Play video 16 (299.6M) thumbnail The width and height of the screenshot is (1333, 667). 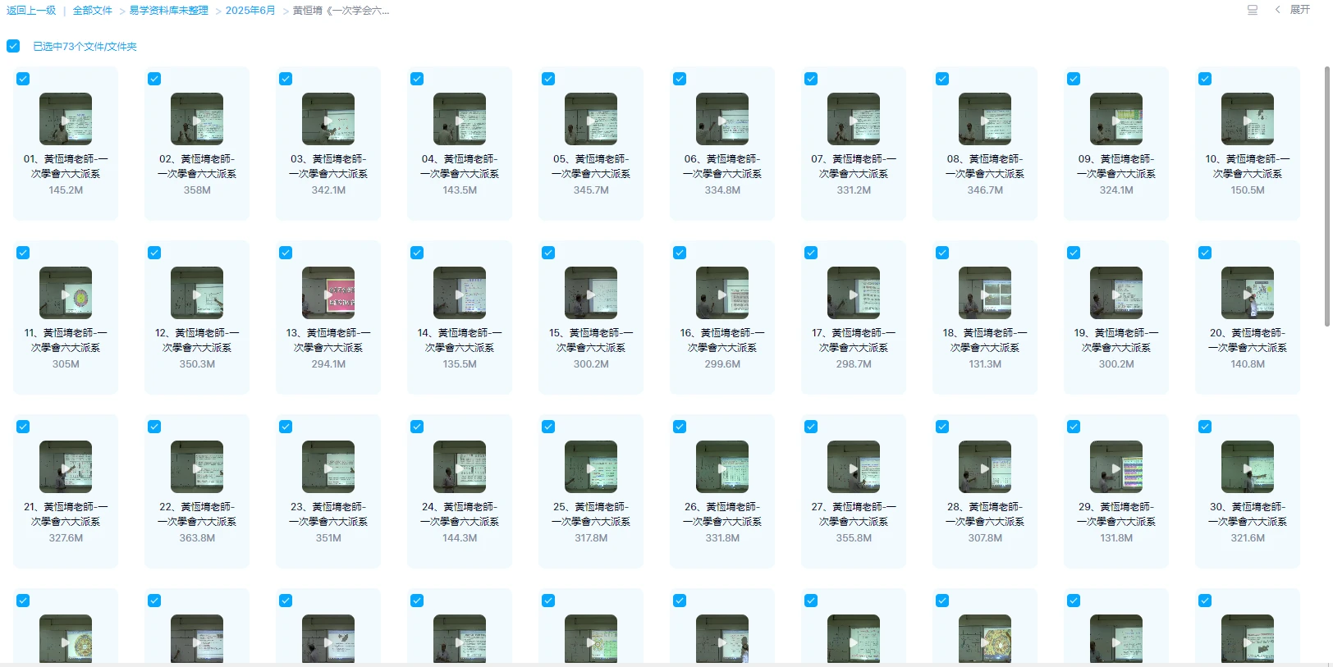(722, 293)
